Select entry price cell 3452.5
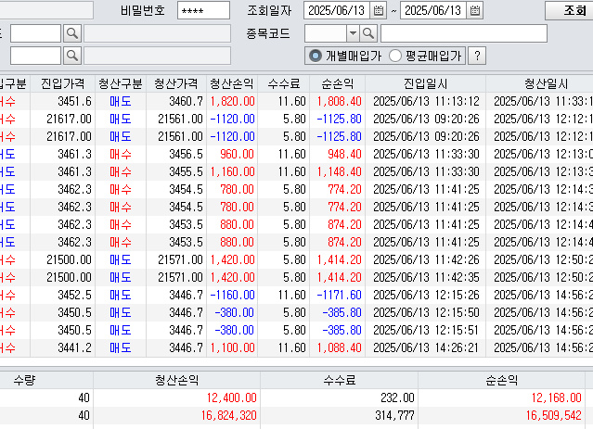 (x=63, y=295)
